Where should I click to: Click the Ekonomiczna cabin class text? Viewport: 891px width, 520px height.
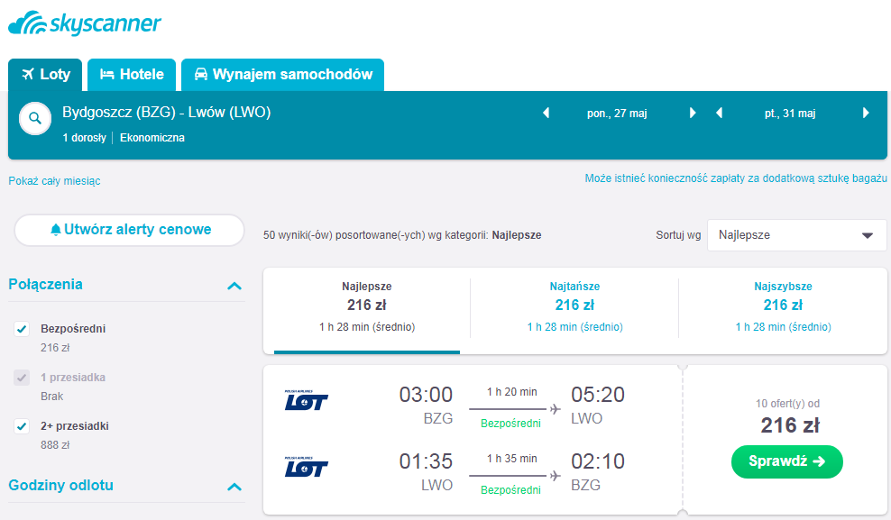(x=152, y=138)
